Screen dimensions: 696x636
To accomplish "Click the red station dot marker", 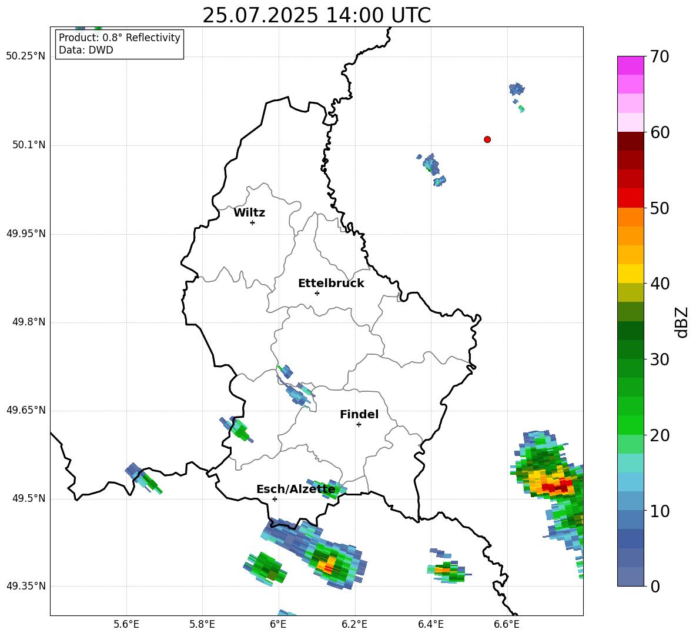I will click(487, 139).
